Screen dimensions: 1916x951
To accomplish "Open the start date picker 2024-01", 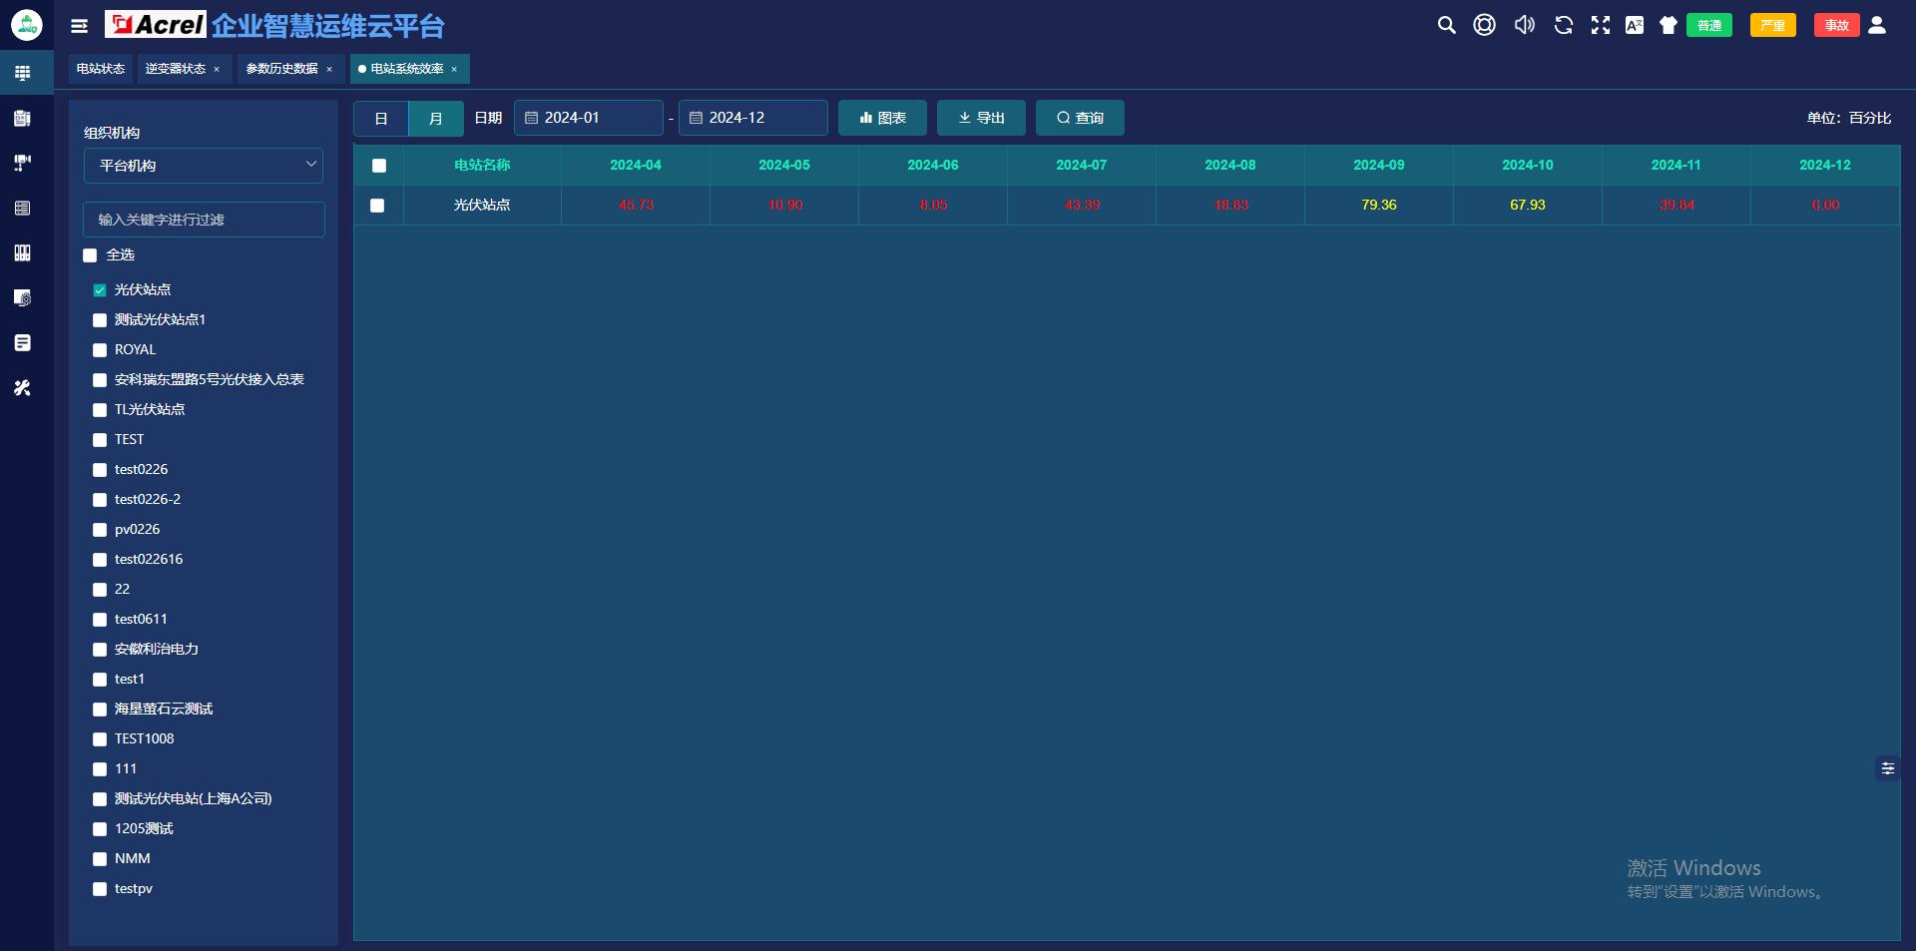I will pos(589,118).
